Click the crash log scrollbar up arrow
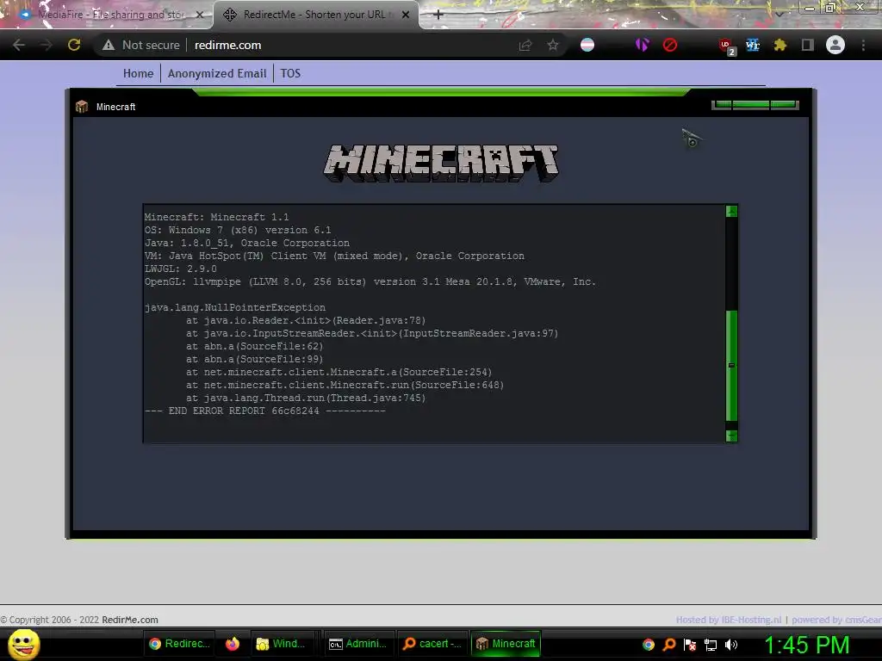Screen dimensions: 882x661 [x=731, y=212]
